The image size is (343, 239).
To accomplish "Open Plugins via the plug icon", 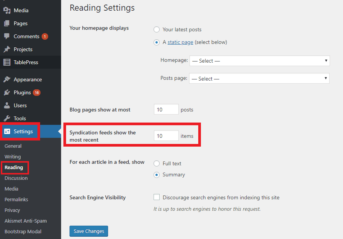I will [x=7, y=92].
